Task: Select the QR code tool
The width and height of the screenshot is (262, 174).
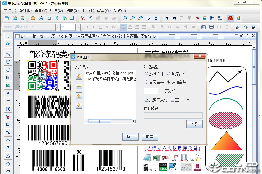Action: point(8,125)
